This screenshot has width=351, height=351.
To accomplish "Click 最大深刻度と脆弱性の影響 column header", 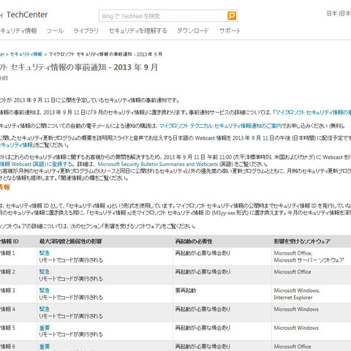I will pos(70,241).
